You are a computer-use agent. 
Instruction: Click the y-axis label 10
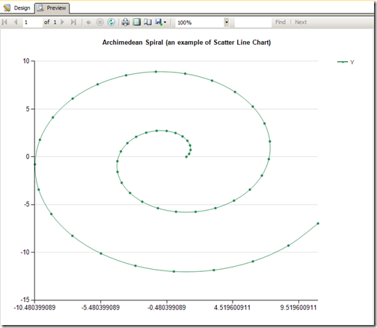click(x=26, y=61)
